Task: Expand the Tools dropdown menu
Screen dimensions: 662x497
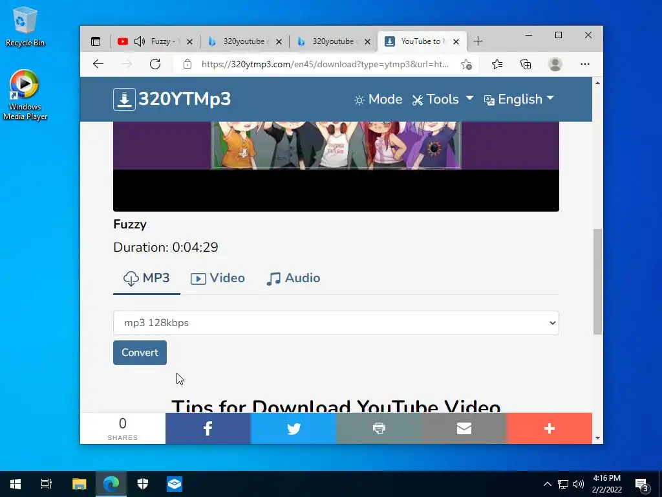Action: pos(443,99)
